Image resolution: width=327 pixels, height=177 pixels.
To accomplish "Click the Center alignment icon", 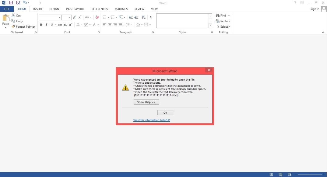I will [110, 25].
